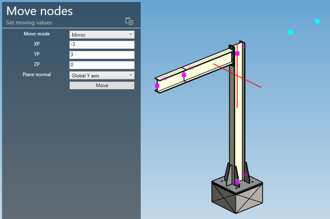Click the upper right cyan preview node

coord(317,21)
